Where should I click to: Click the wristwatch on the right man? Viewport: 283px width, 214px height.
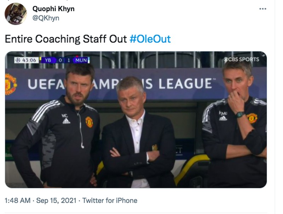tap(240, 114)
